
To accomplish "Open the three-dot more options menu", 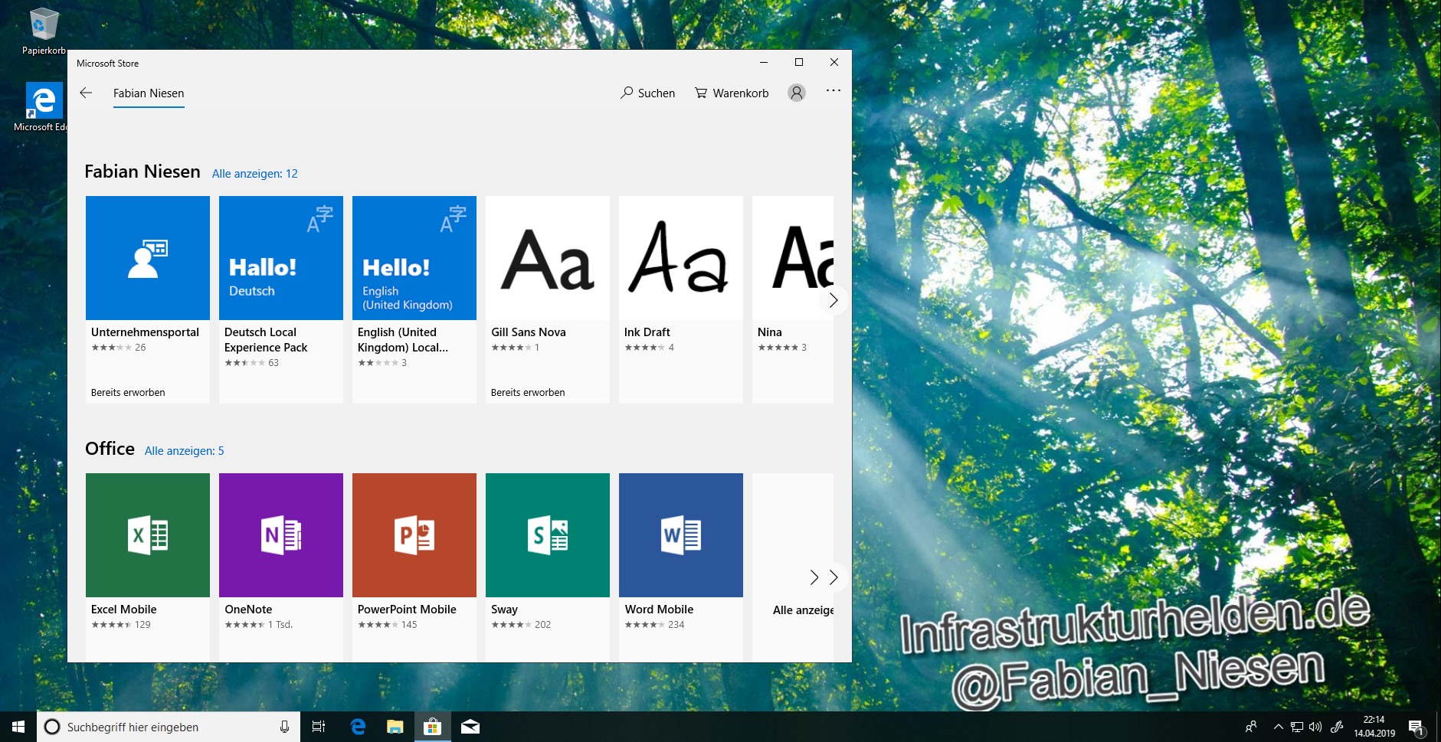I will point(833,91).
